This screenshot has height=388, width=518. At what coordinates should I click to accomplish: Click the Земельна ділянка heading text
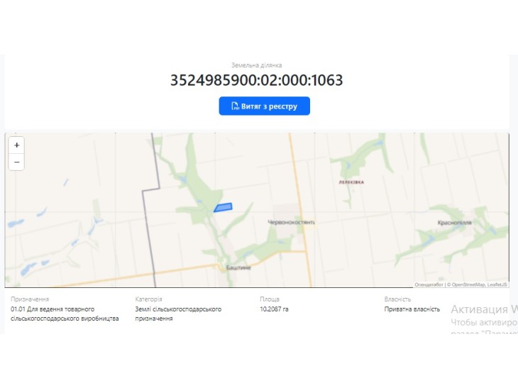(x=257, y=65)
